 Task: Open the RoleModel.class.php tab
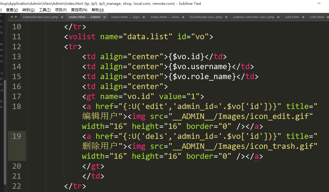click(206, 17)
